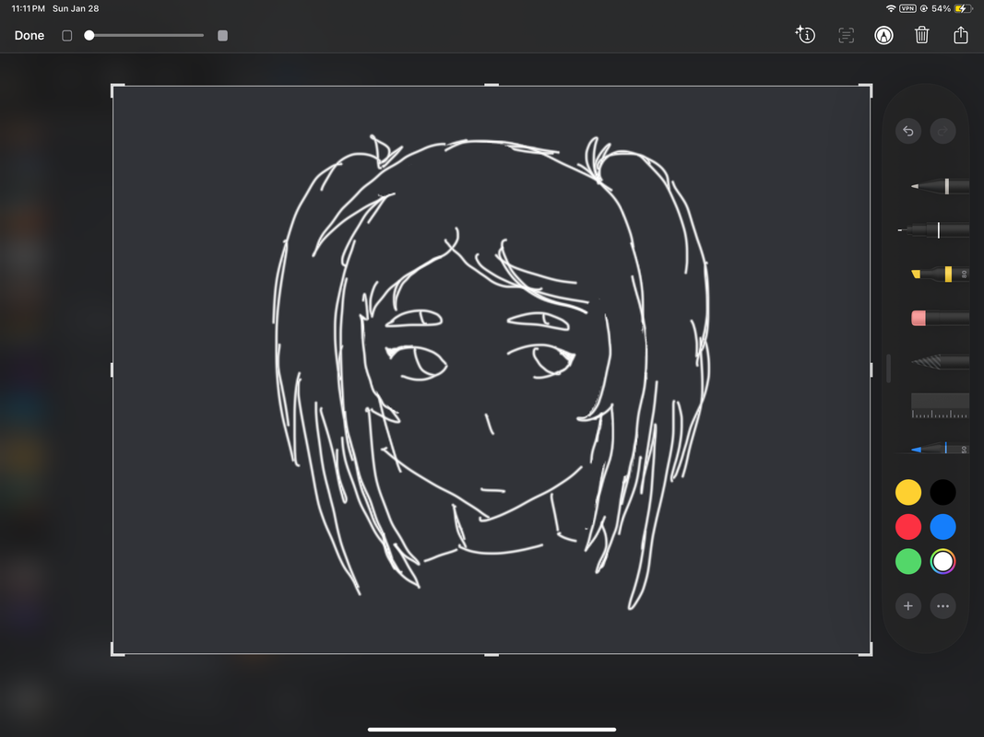Image resolution: width=984 pixels, height=737 pixels.
Task: Toggle the Markup pen tip icon
Action: pyautogui.click(x=883, y=35)
